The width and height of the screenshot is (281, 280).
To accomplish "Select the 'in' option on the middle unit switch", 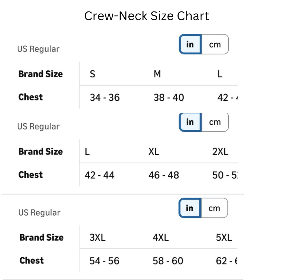I will pyautogui.click(x=190, y=122).
